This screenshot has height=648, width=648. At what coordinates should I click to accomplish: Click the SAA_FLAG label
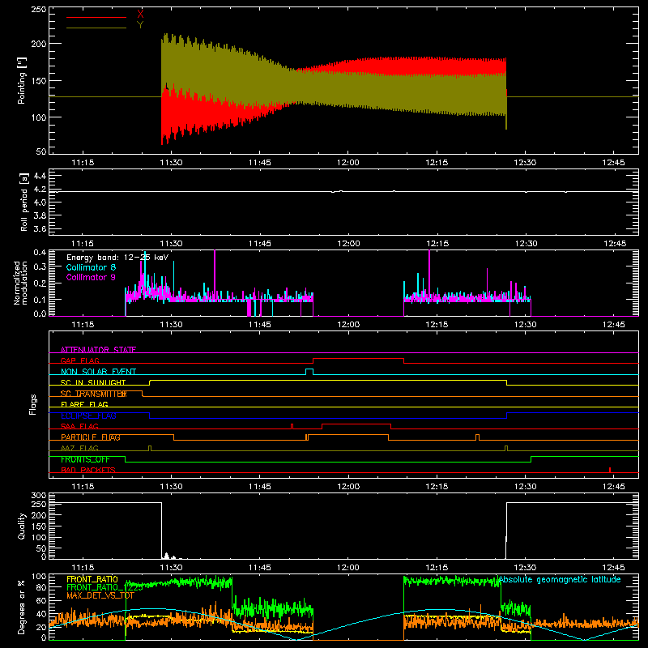[79, 426]
